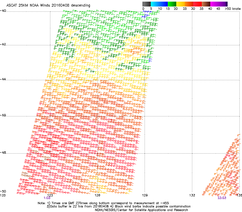Click the 123 longitude axis label
Image resolution: width=242 pixels, height=212 pixels.
coord(50,195)
